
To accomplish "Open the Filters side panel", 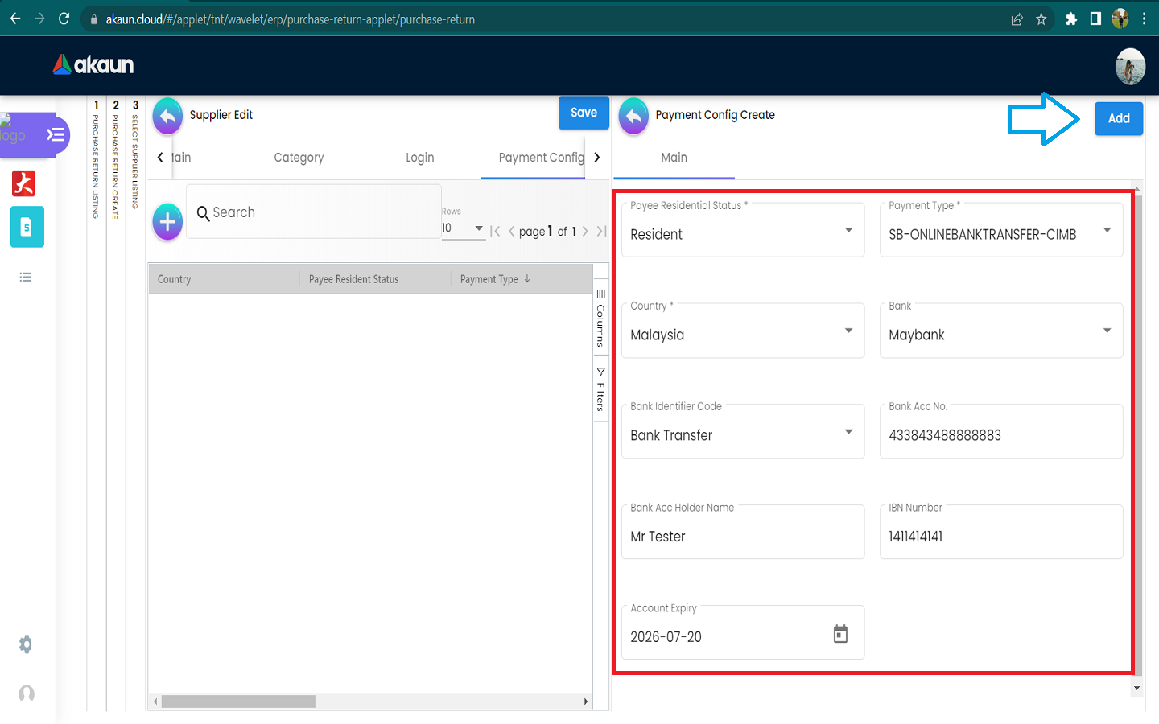I will [600, 389].
